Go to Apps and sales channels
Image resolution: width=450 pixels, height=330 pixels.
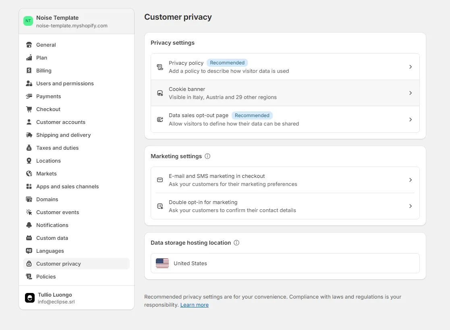pos(67,186)
